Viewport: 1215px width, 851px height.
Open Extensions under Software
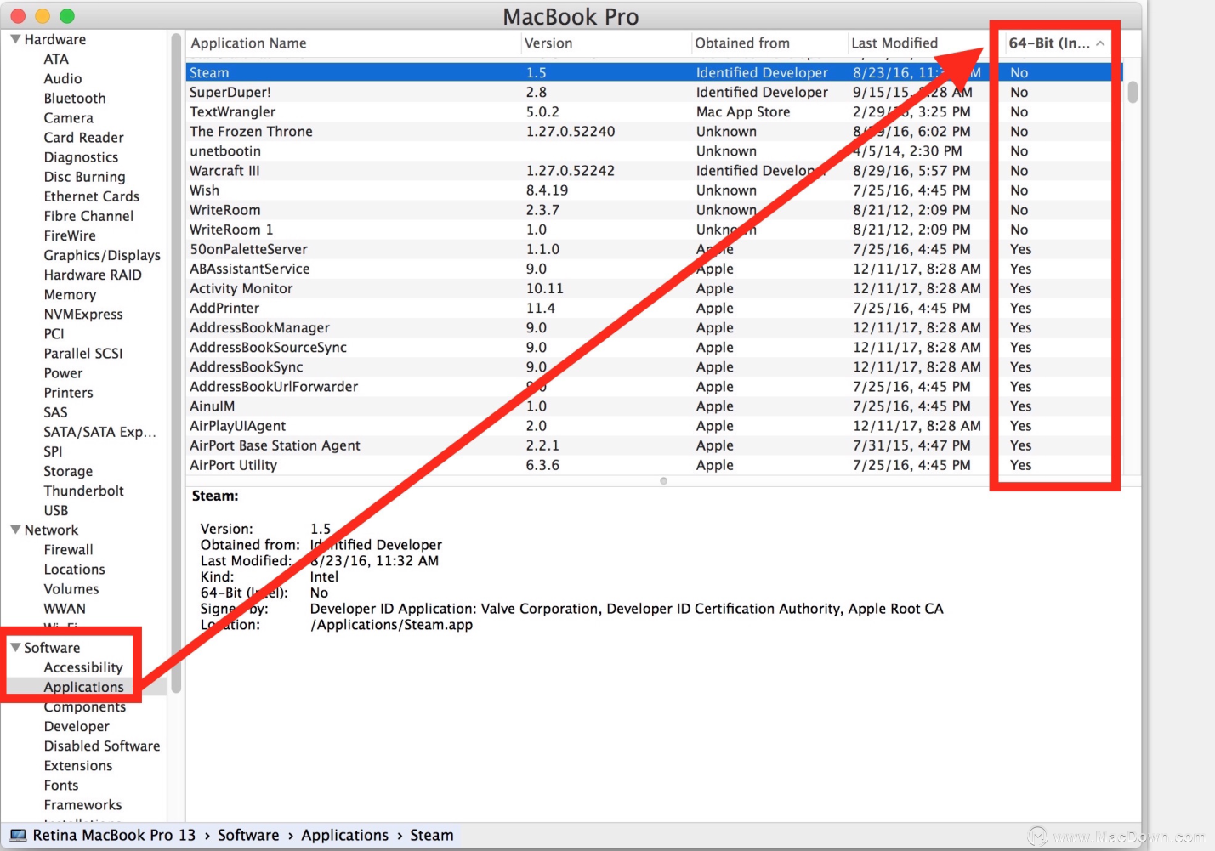(78, 765)
